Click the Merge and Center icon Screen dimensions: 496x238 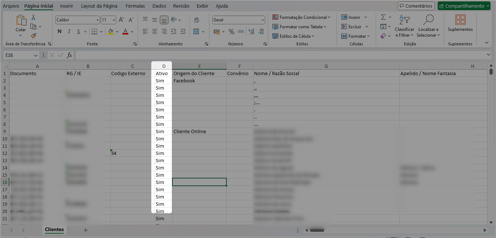(196, 32)
